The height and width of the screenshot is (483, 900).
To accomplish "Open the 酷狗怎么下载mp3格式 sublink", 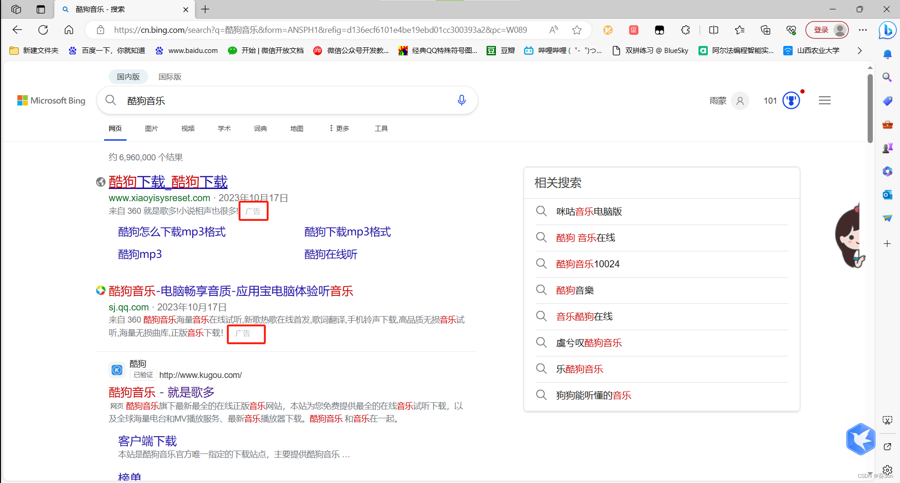I will coord(172,232).
